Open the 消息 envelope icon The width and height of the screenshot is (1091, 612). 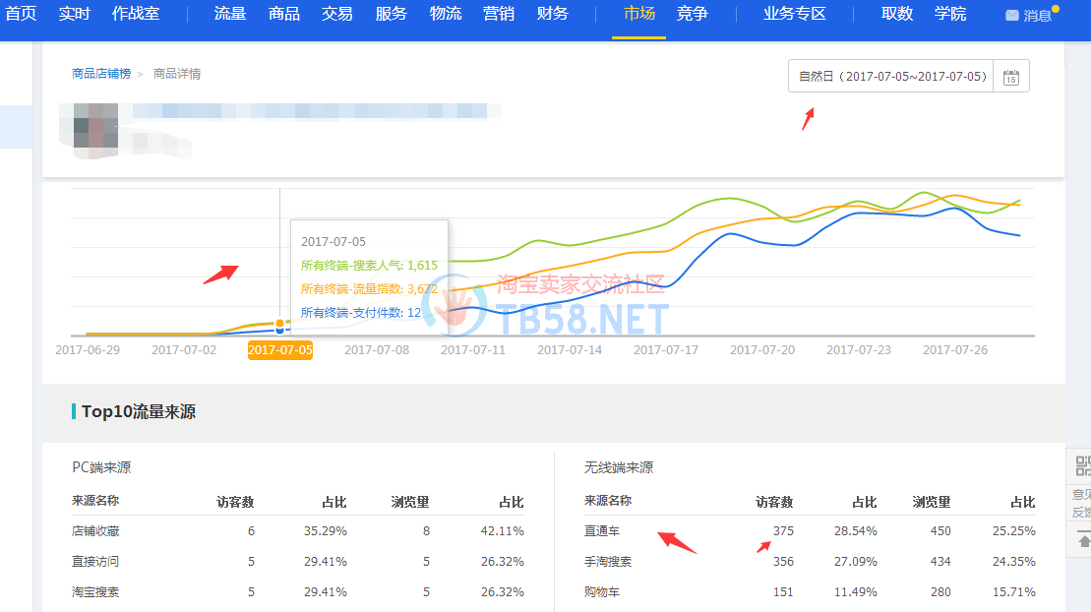click(1011, 16)
